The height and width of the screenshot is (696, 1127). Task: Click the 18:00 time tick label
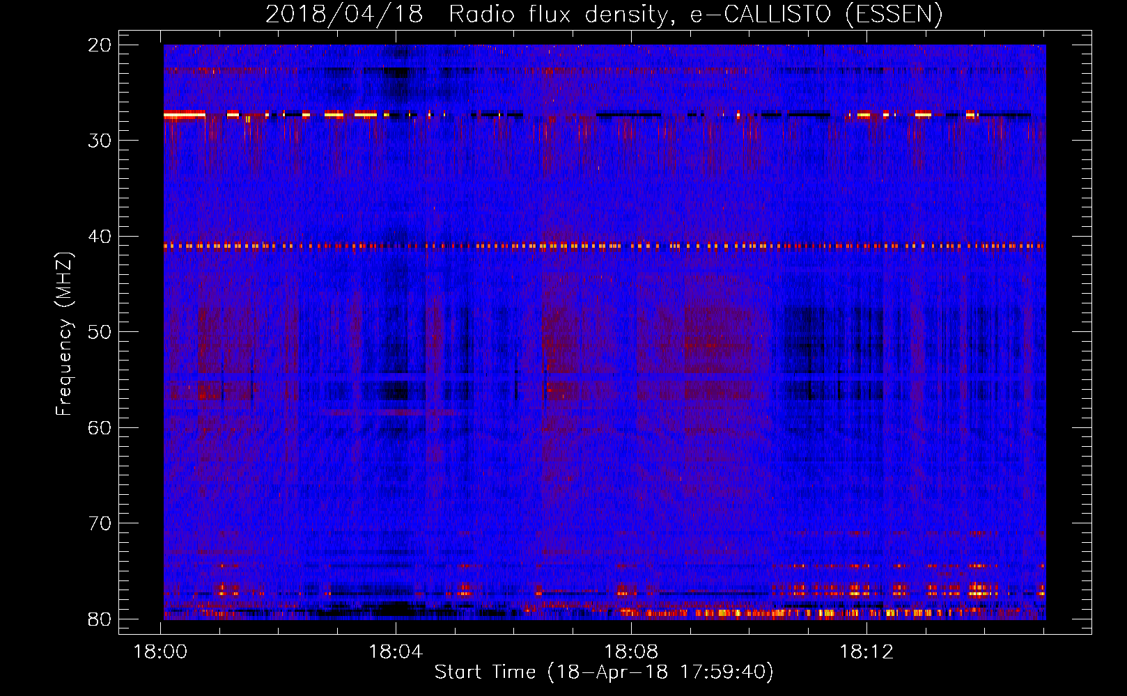161,652
